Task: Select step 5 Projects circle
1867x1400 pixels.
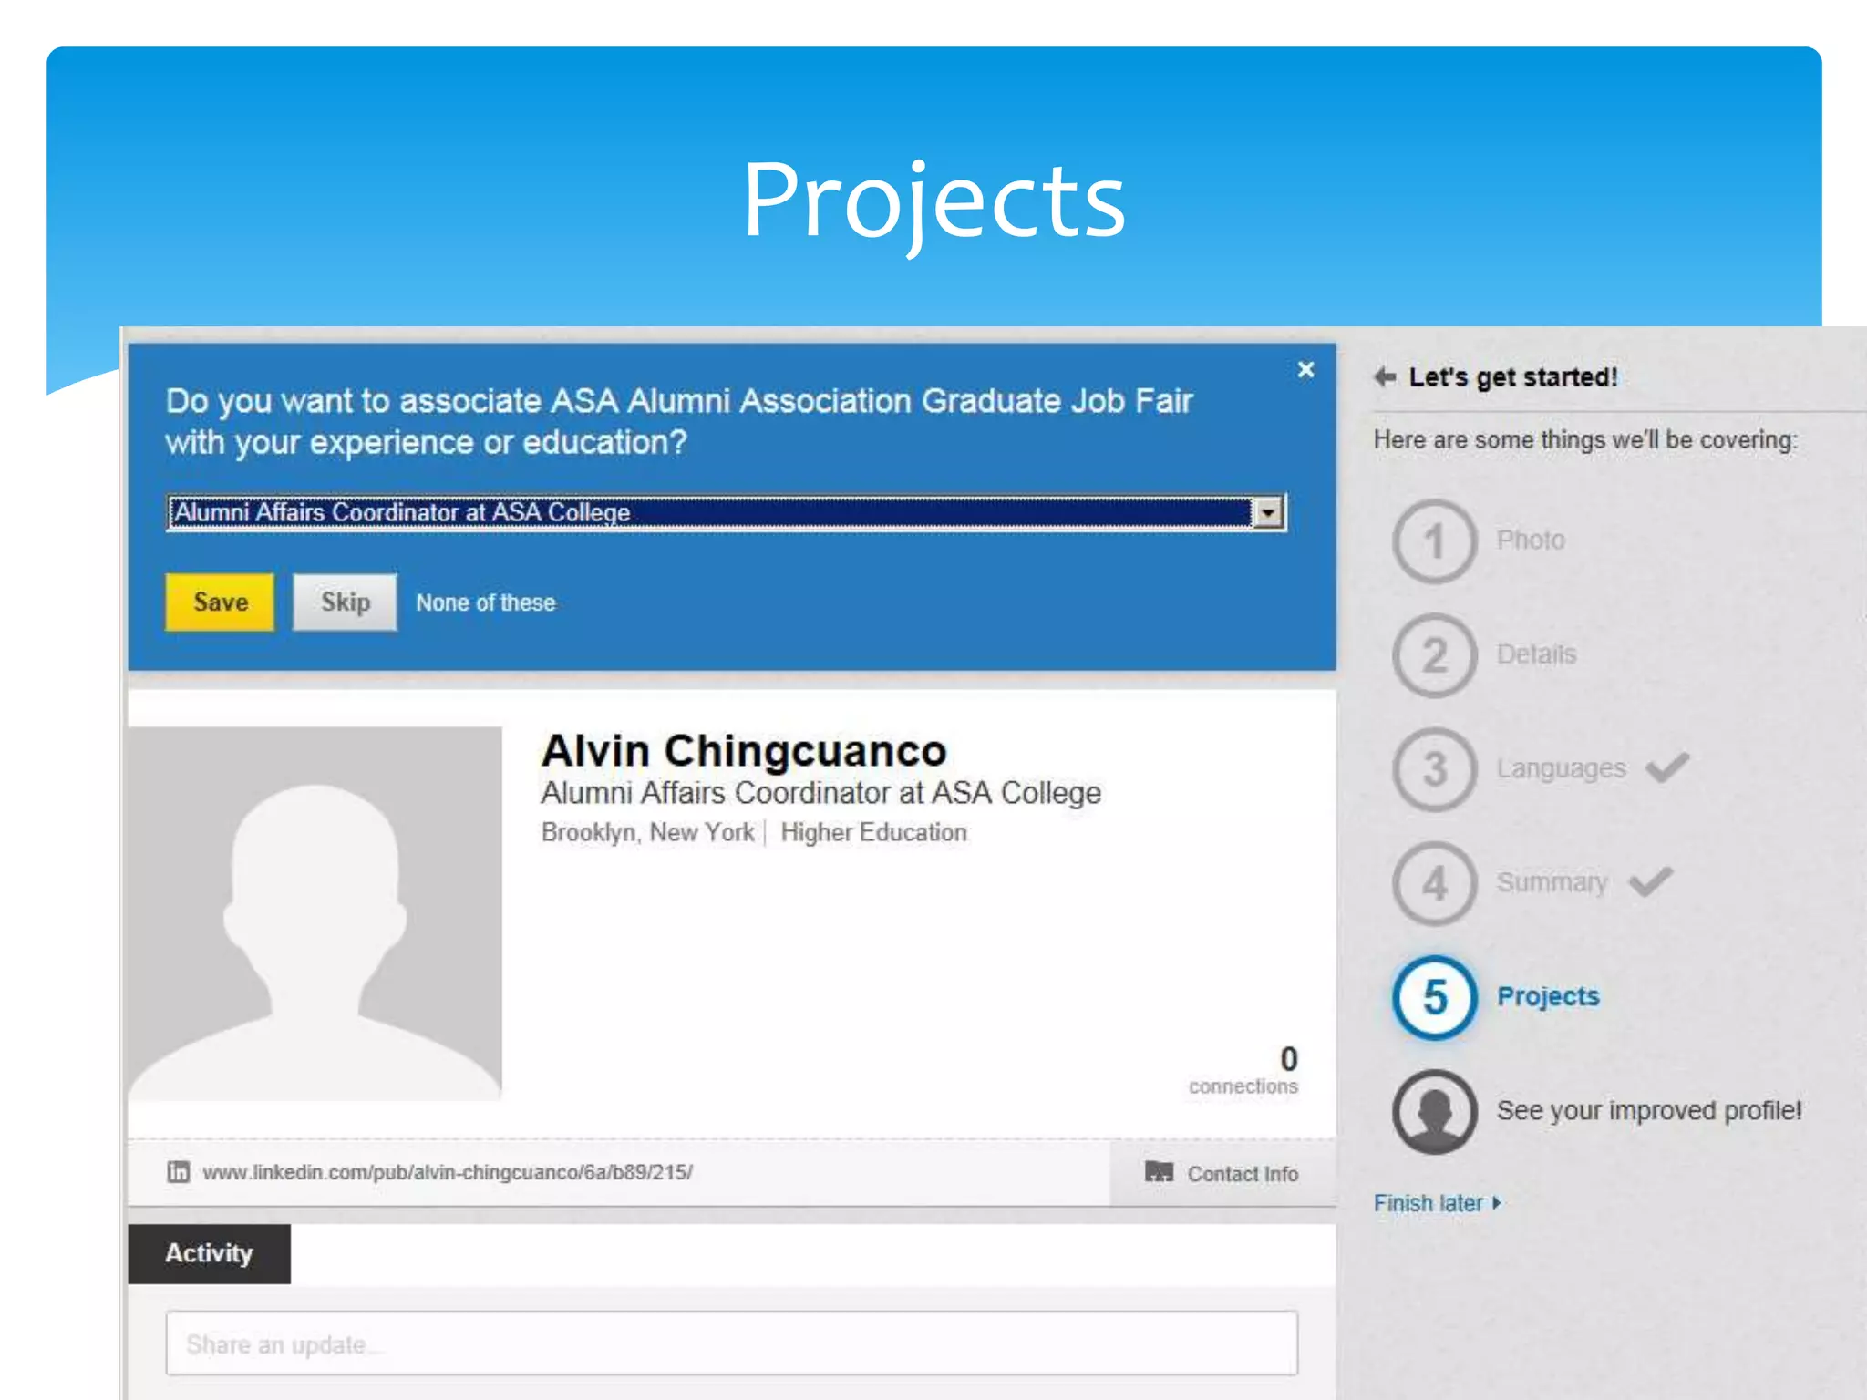Action: click(1434, 997)
